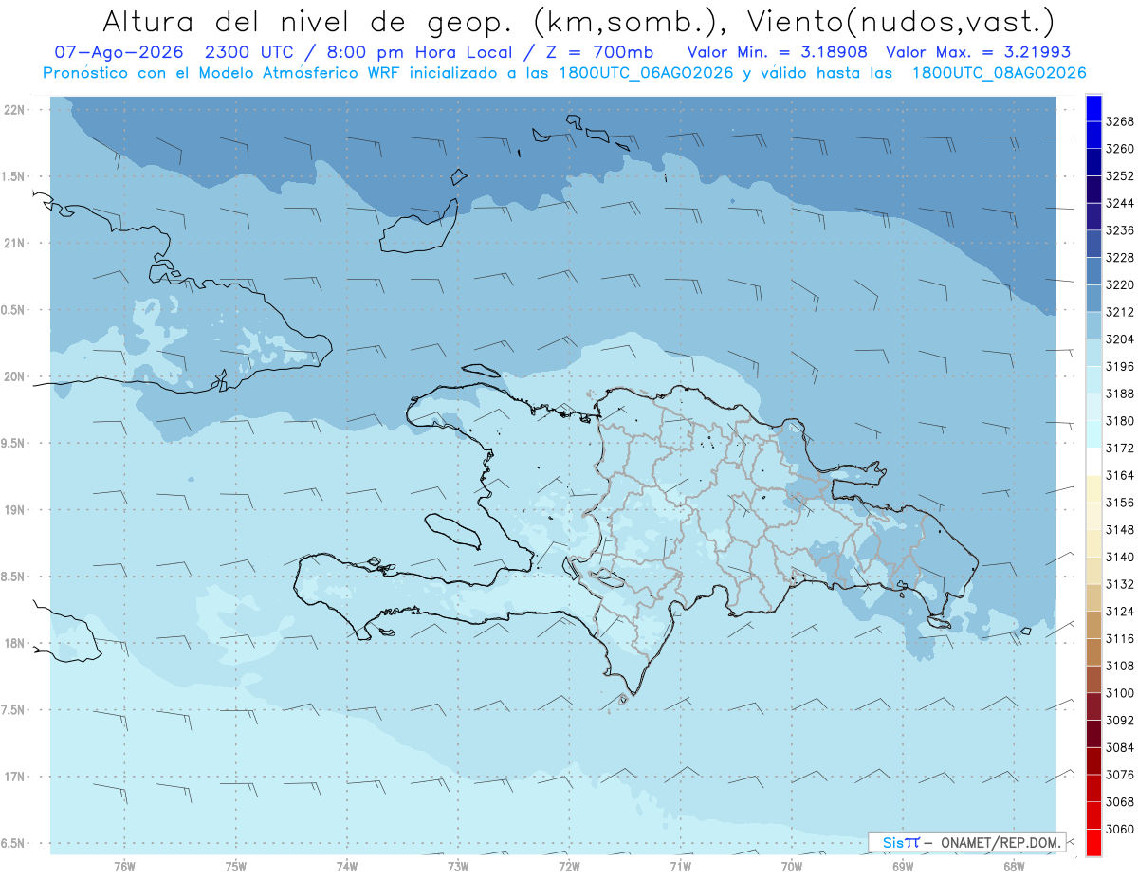This screenshot has height=879, width=1138.
Task: Pick colorbar segment between 3084 and 3076
Action: click(x=1093, y=760)
